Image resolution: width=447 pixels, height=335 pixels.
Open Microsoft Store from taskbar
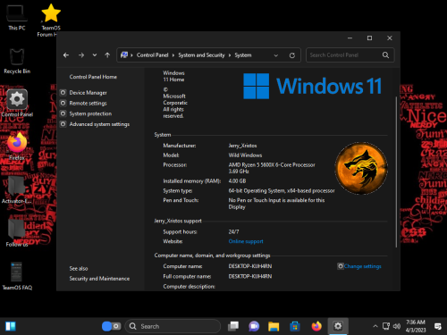click(x=295, y=326)
